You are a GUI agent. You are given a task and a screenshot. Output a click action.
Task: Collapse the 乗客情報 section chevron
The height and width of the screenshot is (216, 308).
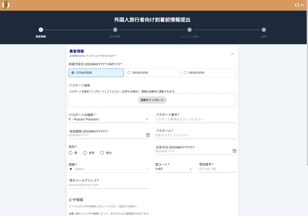[x=232, y=54]
